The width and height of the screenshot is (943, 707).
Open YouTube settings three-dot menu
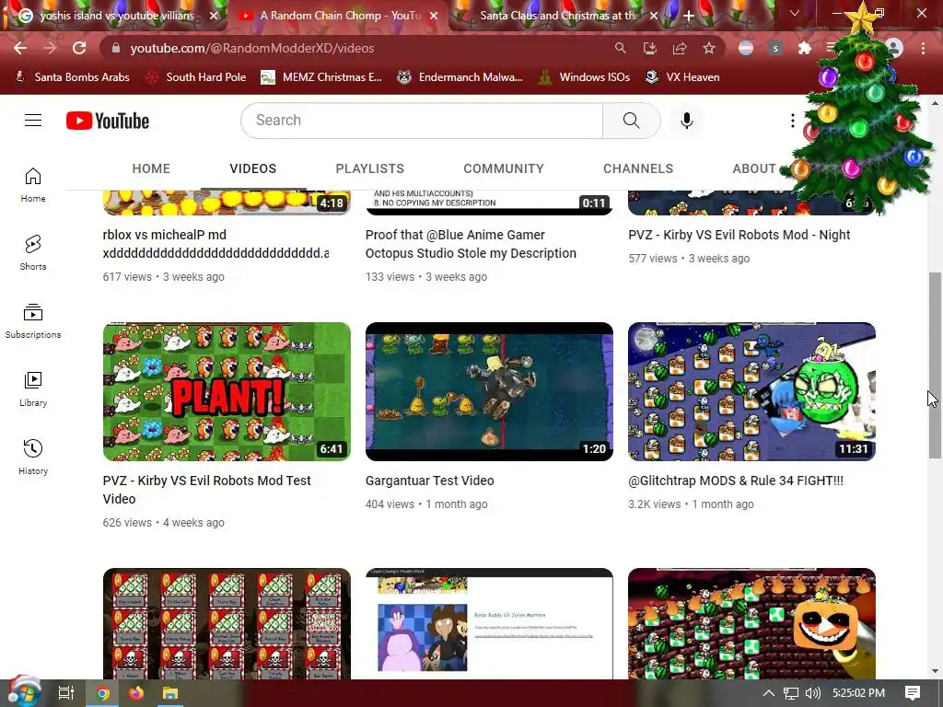click(x=793, y=121)
